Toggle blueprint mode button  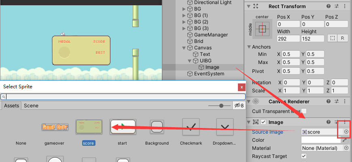333,38
